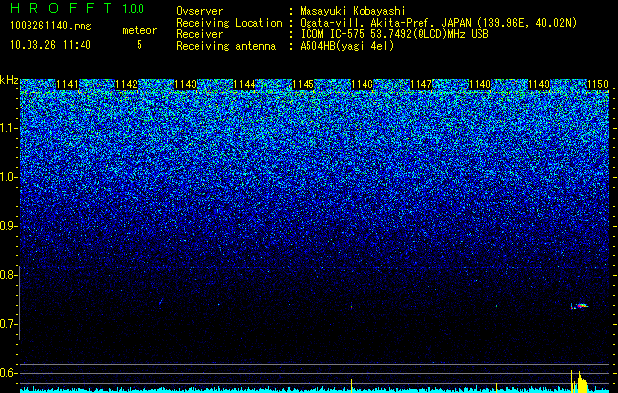Click the Receiving Location label
The height and width of the screenshot is (393, 618).
pos(229,23)
